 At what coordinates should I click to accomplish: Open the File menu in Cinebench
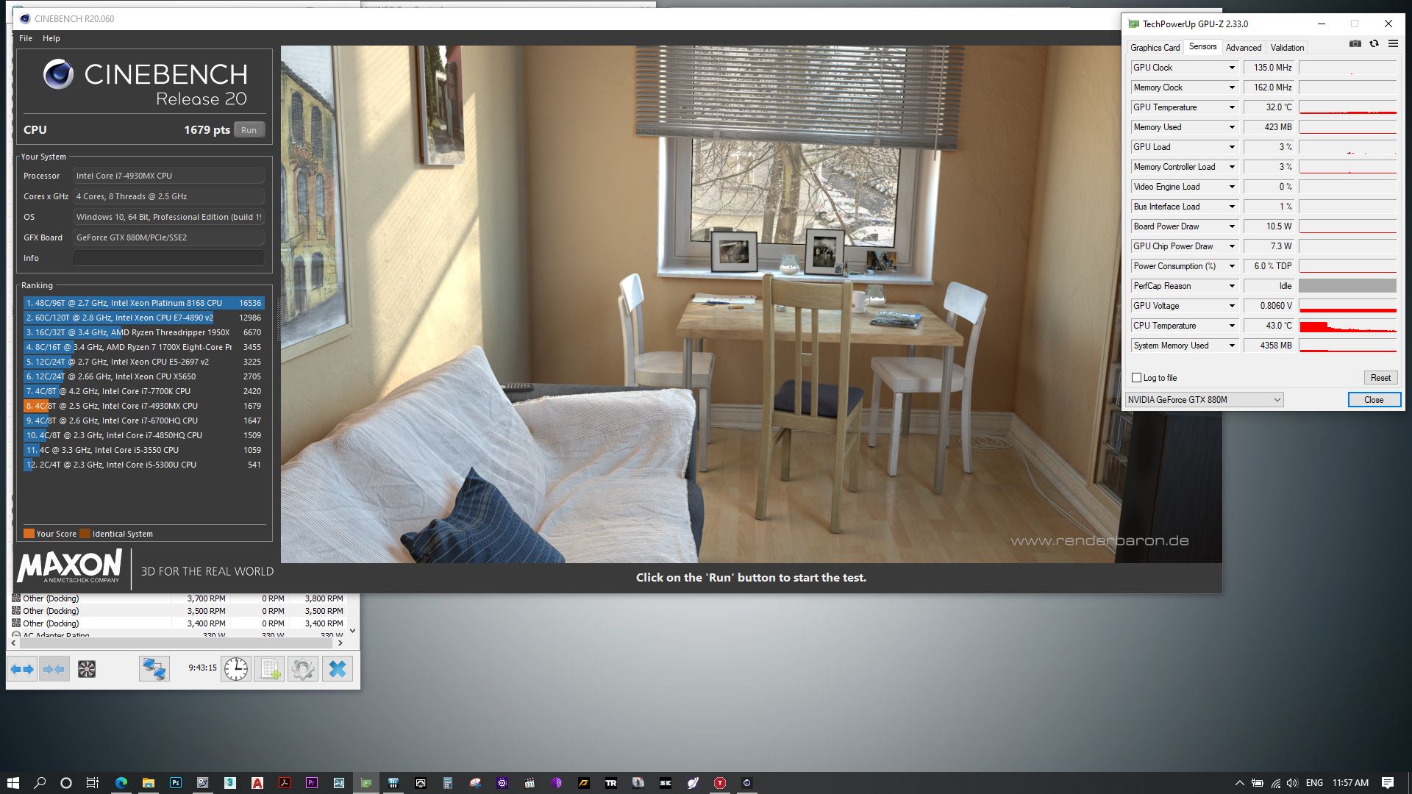(x=26, y=38)
